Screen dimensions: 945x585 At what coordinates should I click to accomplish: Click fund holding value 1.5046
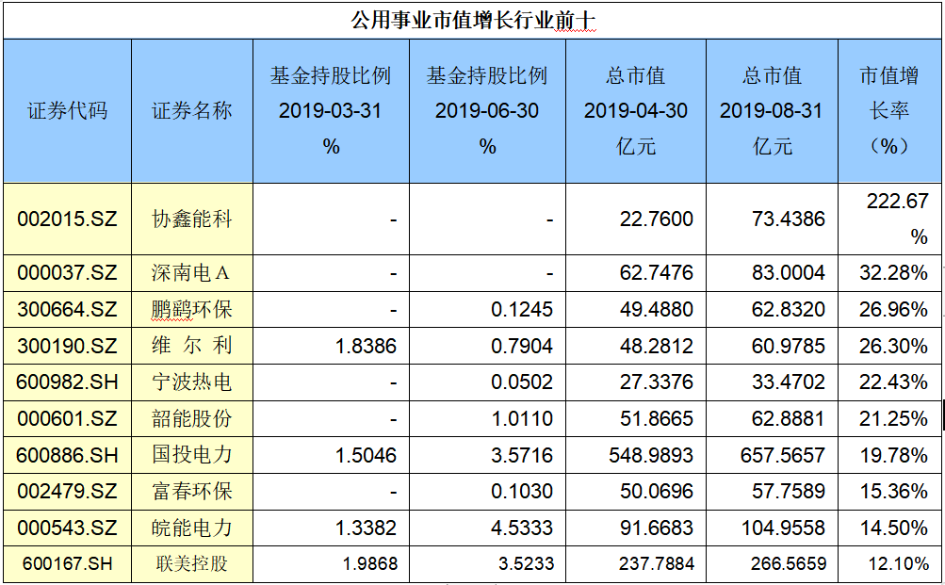click(x=366, y=455)
